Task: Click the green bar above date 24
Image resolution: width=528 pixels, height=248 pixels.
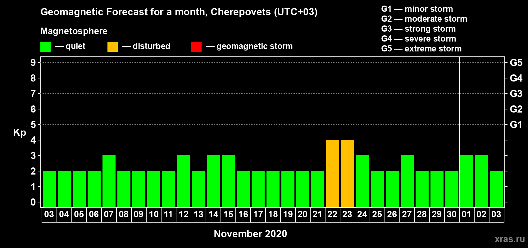Action: coord(362,181)
